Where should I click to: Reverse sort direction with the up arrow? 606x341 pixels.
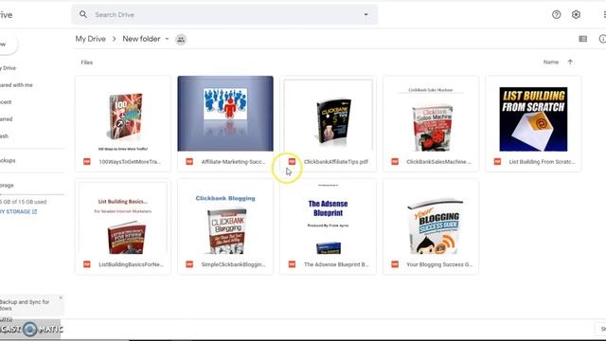click(570, 62)
